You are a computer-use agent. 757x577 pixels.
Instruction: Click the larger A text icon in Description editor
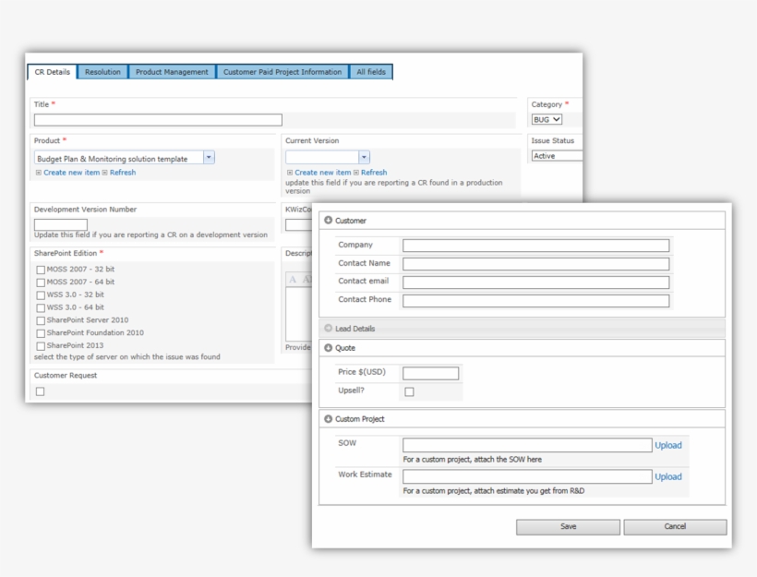click(306, 278)
